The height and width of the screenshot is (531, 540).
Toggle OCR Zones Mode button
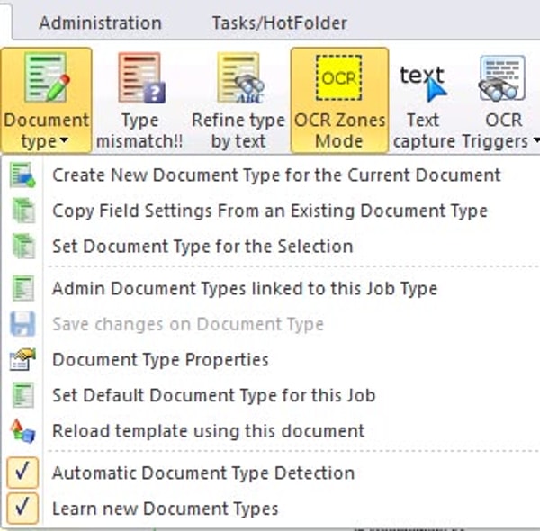tap(339, 100)
